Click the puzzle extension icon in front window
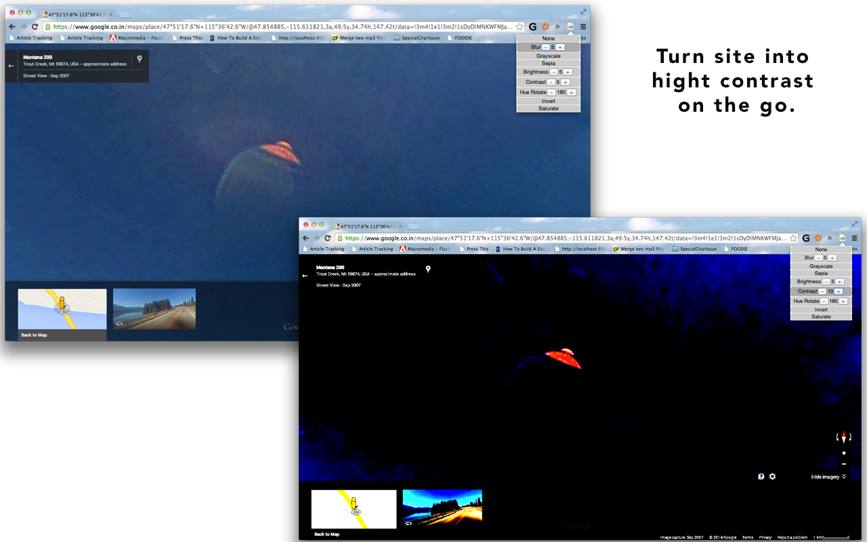Viewport: 867px width, 542px height. pos(830,238)
